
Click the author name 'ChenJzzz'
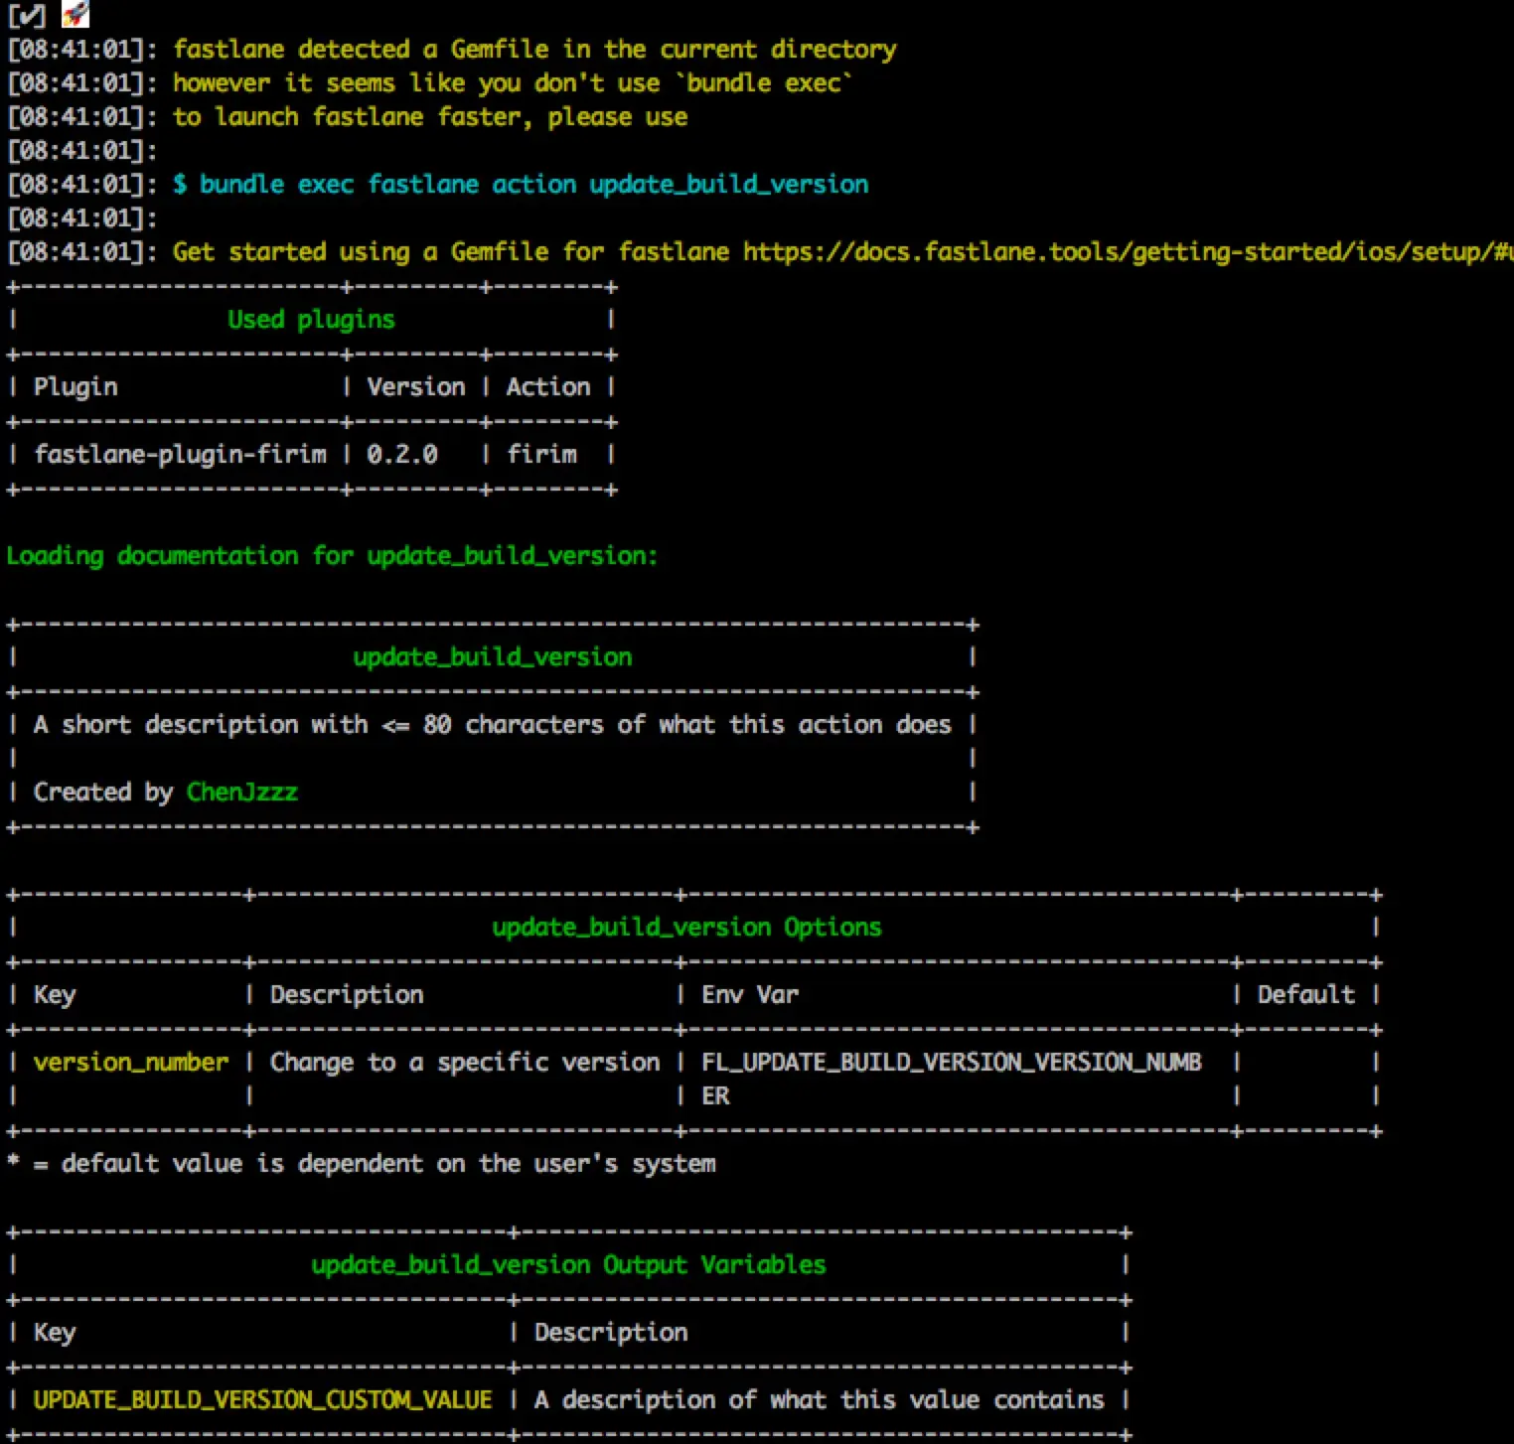(x=242, y=793)
